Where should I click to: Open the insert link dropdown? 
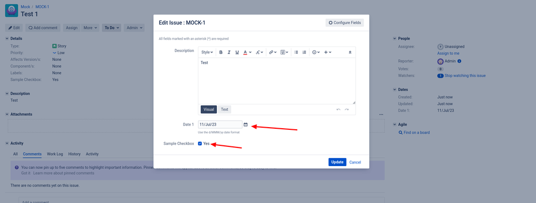273,52
